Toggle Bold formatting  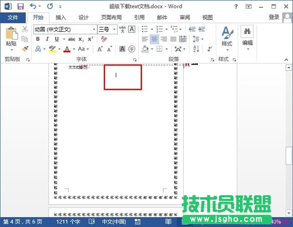38,39
